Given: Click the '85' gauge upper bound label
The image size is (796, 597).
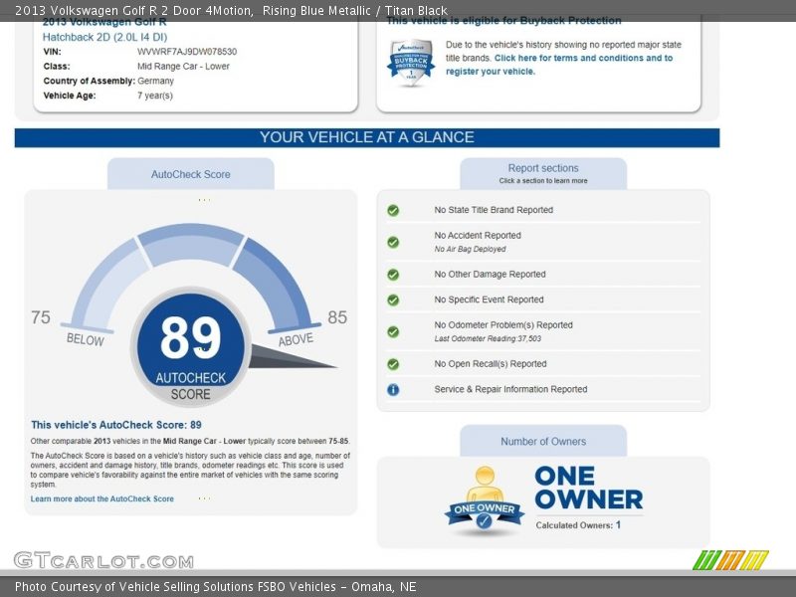Looking at the screenshot, I should pos(337,317).
